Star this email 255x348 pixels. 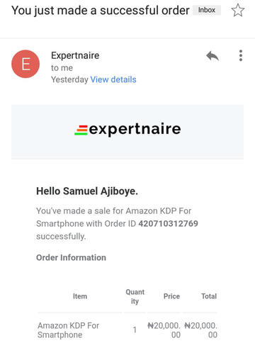point(238,10)
